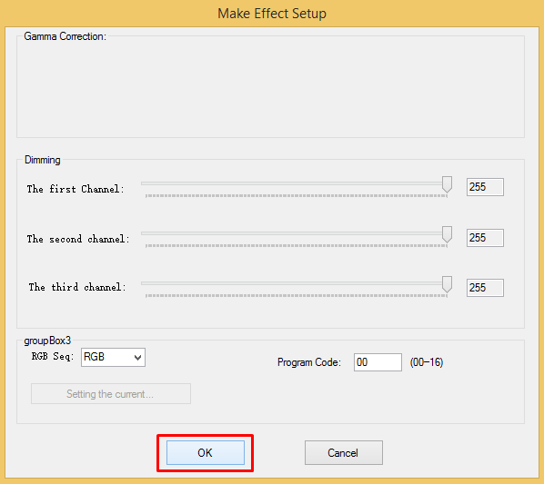Click the second channel value box showing 255
This screenshot has height=484, width=544.
pyautogui.click(x=485, y=238)
